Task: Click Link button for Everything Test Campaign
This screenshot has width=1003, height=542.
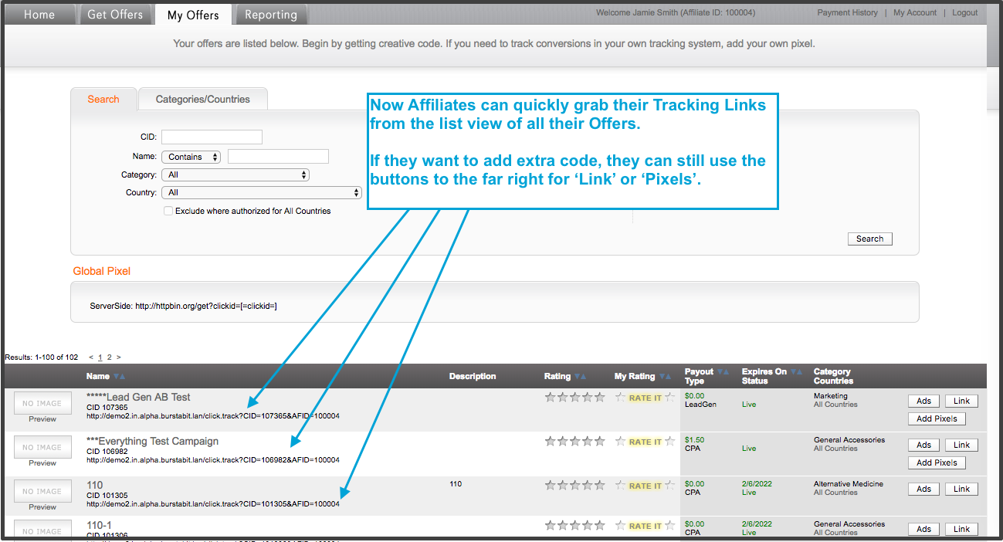Action: click(x=961, y=445)
